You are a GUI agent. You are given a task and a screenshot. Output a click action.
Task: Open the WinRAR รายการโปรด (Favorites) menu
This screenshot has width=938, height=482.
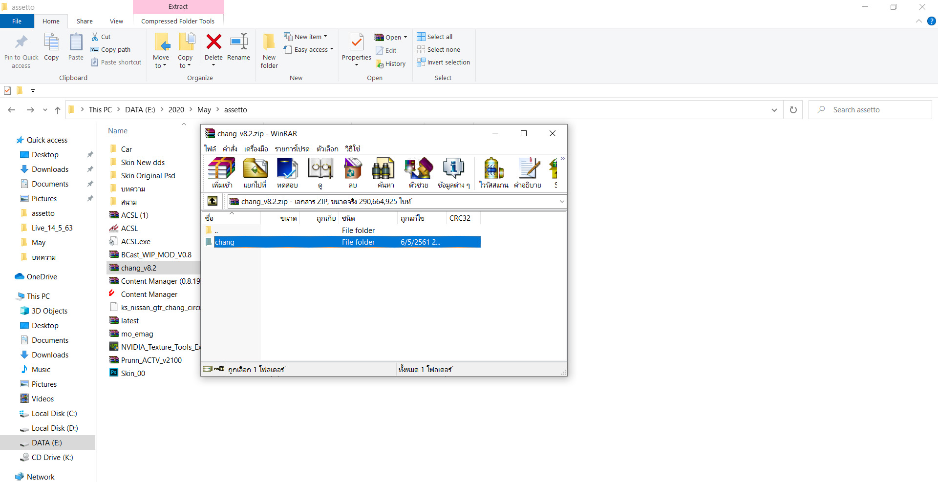(x=292, y=148)
